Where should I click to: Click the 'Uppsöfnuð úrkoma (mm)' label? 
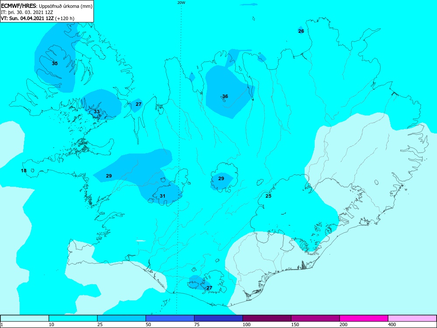pyautogui.click(x=66, y=6)
